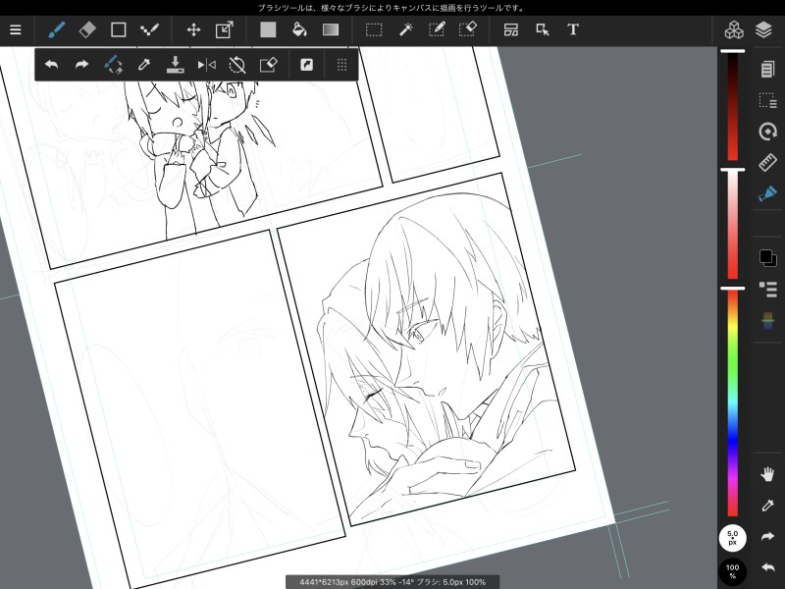The width and height of the screenshot is (785, 589).
Task: Select the Gradient tool
Action: pos(331,30)
